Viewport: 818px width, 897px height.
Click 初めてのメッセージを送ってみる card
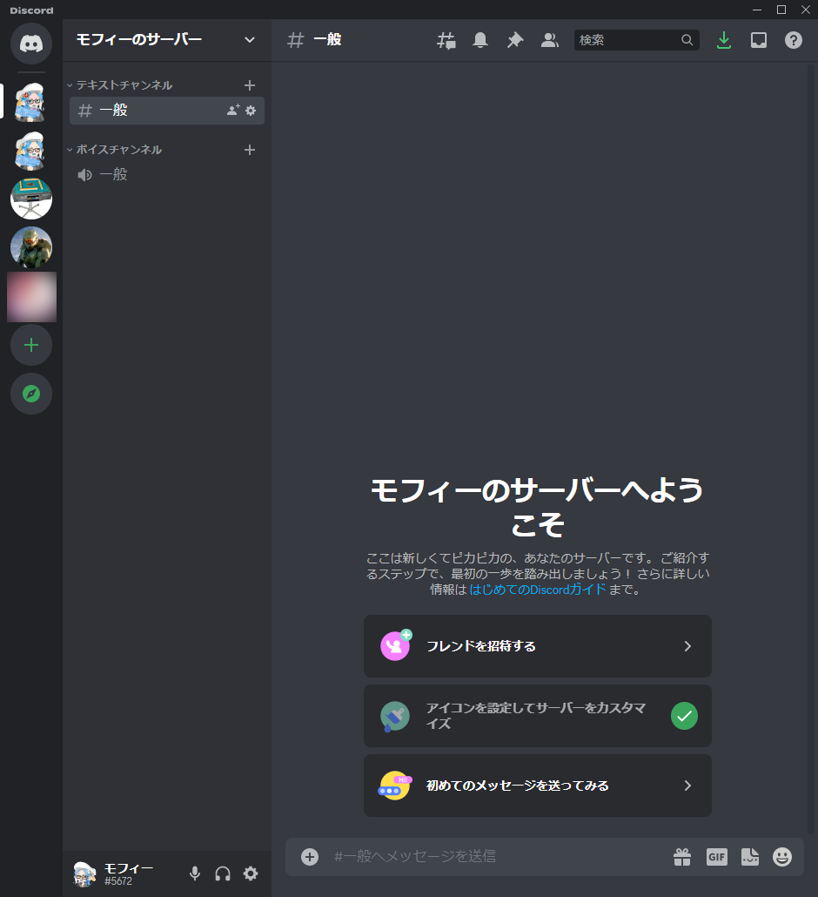(537, 786)
